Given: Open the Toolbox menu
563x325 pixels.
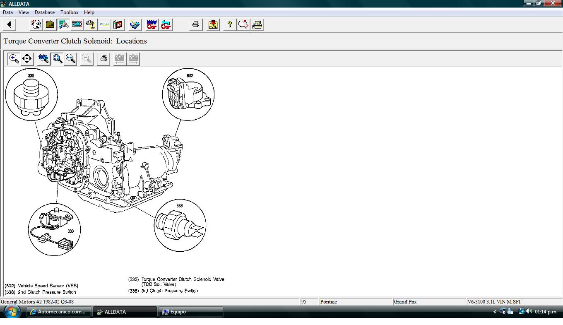Looking at the screenshot, I should 69,12.
